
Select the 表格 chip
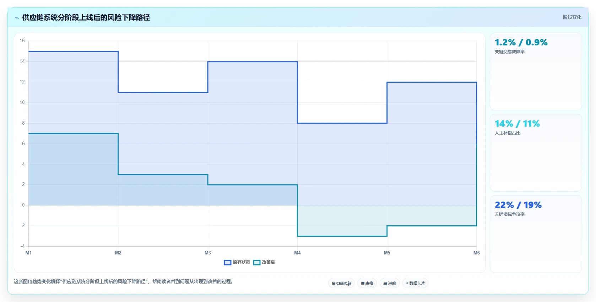(367, 283)
